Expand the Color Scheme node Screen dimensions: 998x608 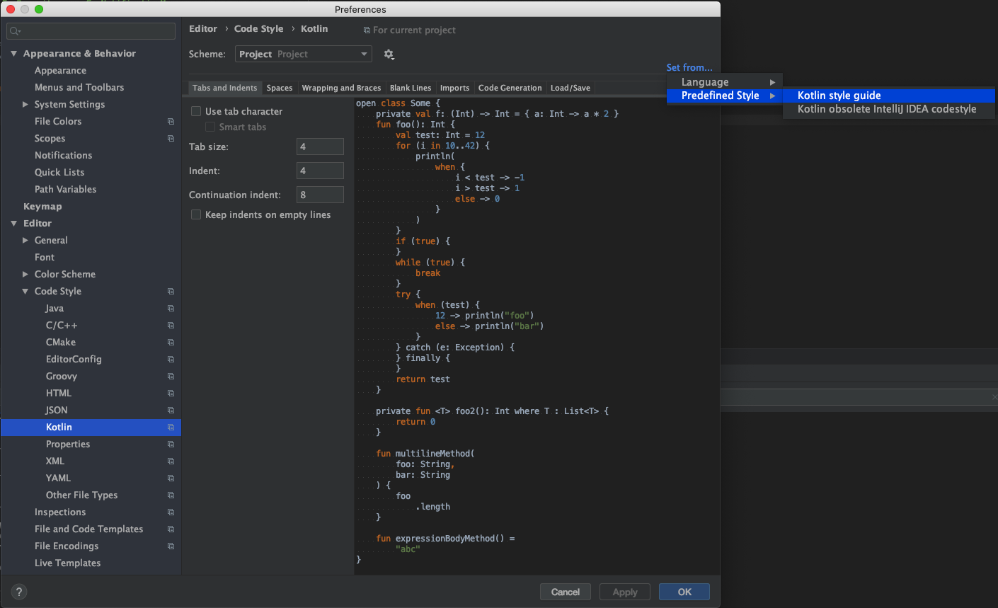[25, 275]
